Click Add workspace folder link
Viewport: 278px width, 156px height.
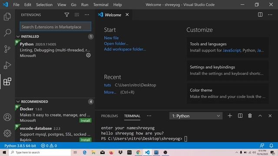tap(125, 49)
